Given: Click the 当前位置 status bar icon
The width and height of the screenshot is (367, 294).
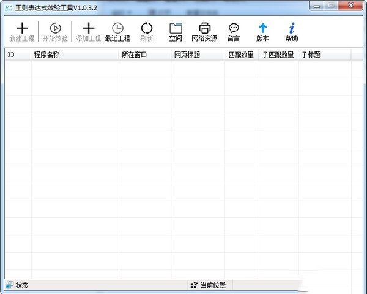Looking at the screenshot, I should [x=194, y=285].
